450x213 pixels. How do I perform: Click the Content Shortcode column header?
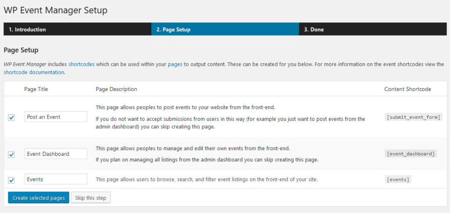[408, 89]
